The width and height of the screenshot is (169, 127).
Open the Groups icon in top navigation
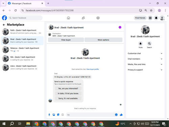click(x=98, y=18)
